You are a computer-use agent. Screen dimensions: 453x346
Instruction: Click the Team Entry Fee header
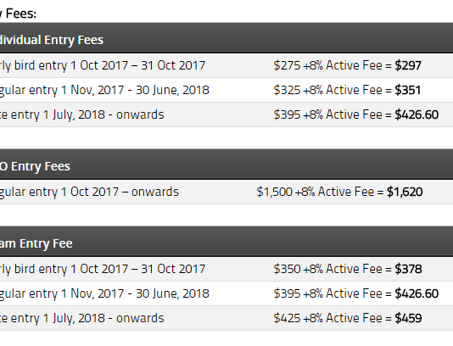click(x=36, y=243)
